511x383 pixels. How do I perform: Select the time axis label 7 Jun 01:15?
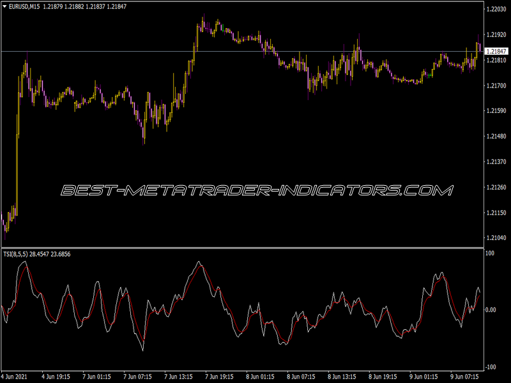tap(97, 377)
